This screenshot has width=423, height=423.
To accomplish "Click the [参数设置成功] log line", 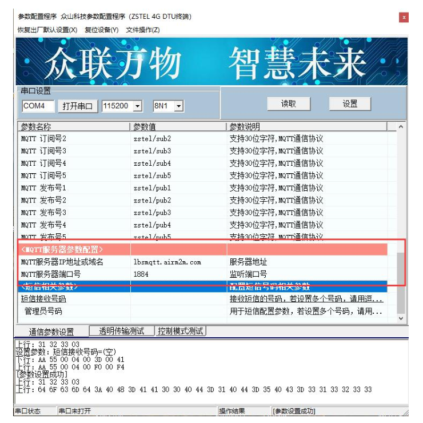I will [42, 374].
